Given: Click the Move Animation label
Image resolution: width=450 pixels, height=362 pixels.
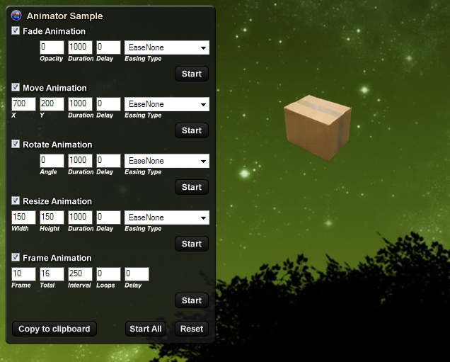Looking at the screenshot, I should point(54,88).
